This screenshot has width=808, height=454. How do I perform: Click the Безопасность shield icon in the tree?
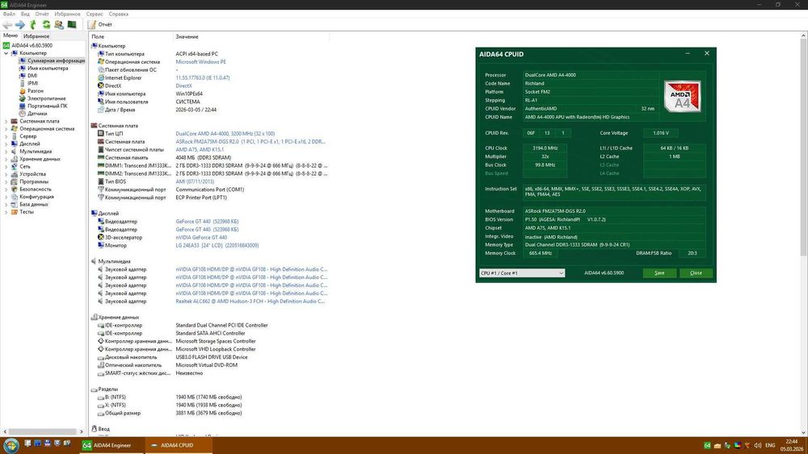15,190
